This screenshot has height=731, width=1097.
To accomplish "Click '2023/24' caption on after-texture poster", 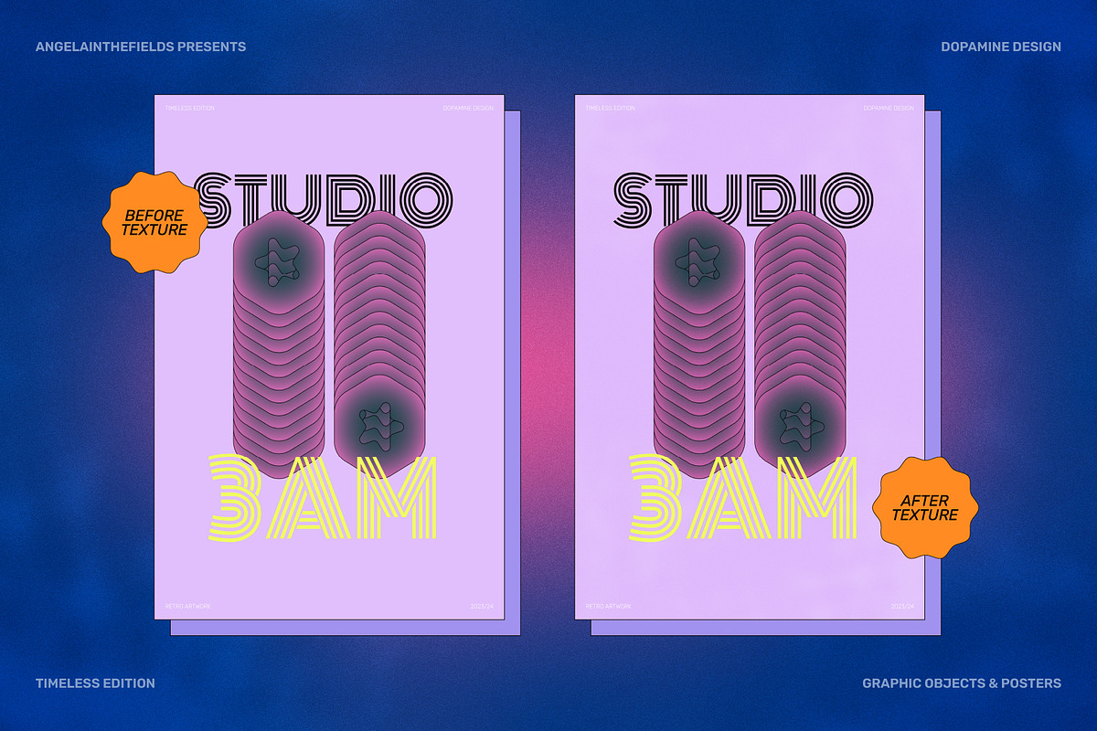I will tap(902, 606).
